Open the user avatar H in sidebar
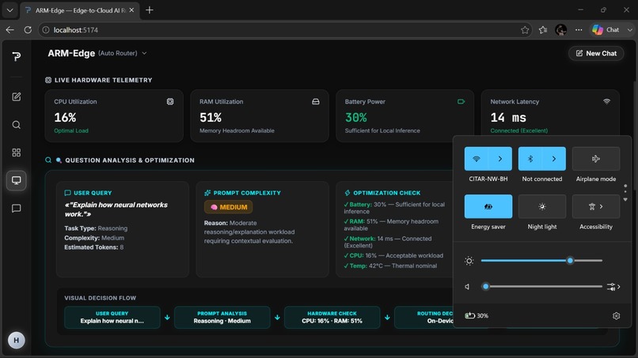The height and width of the screenshot is (358, 638). [17, 340]
